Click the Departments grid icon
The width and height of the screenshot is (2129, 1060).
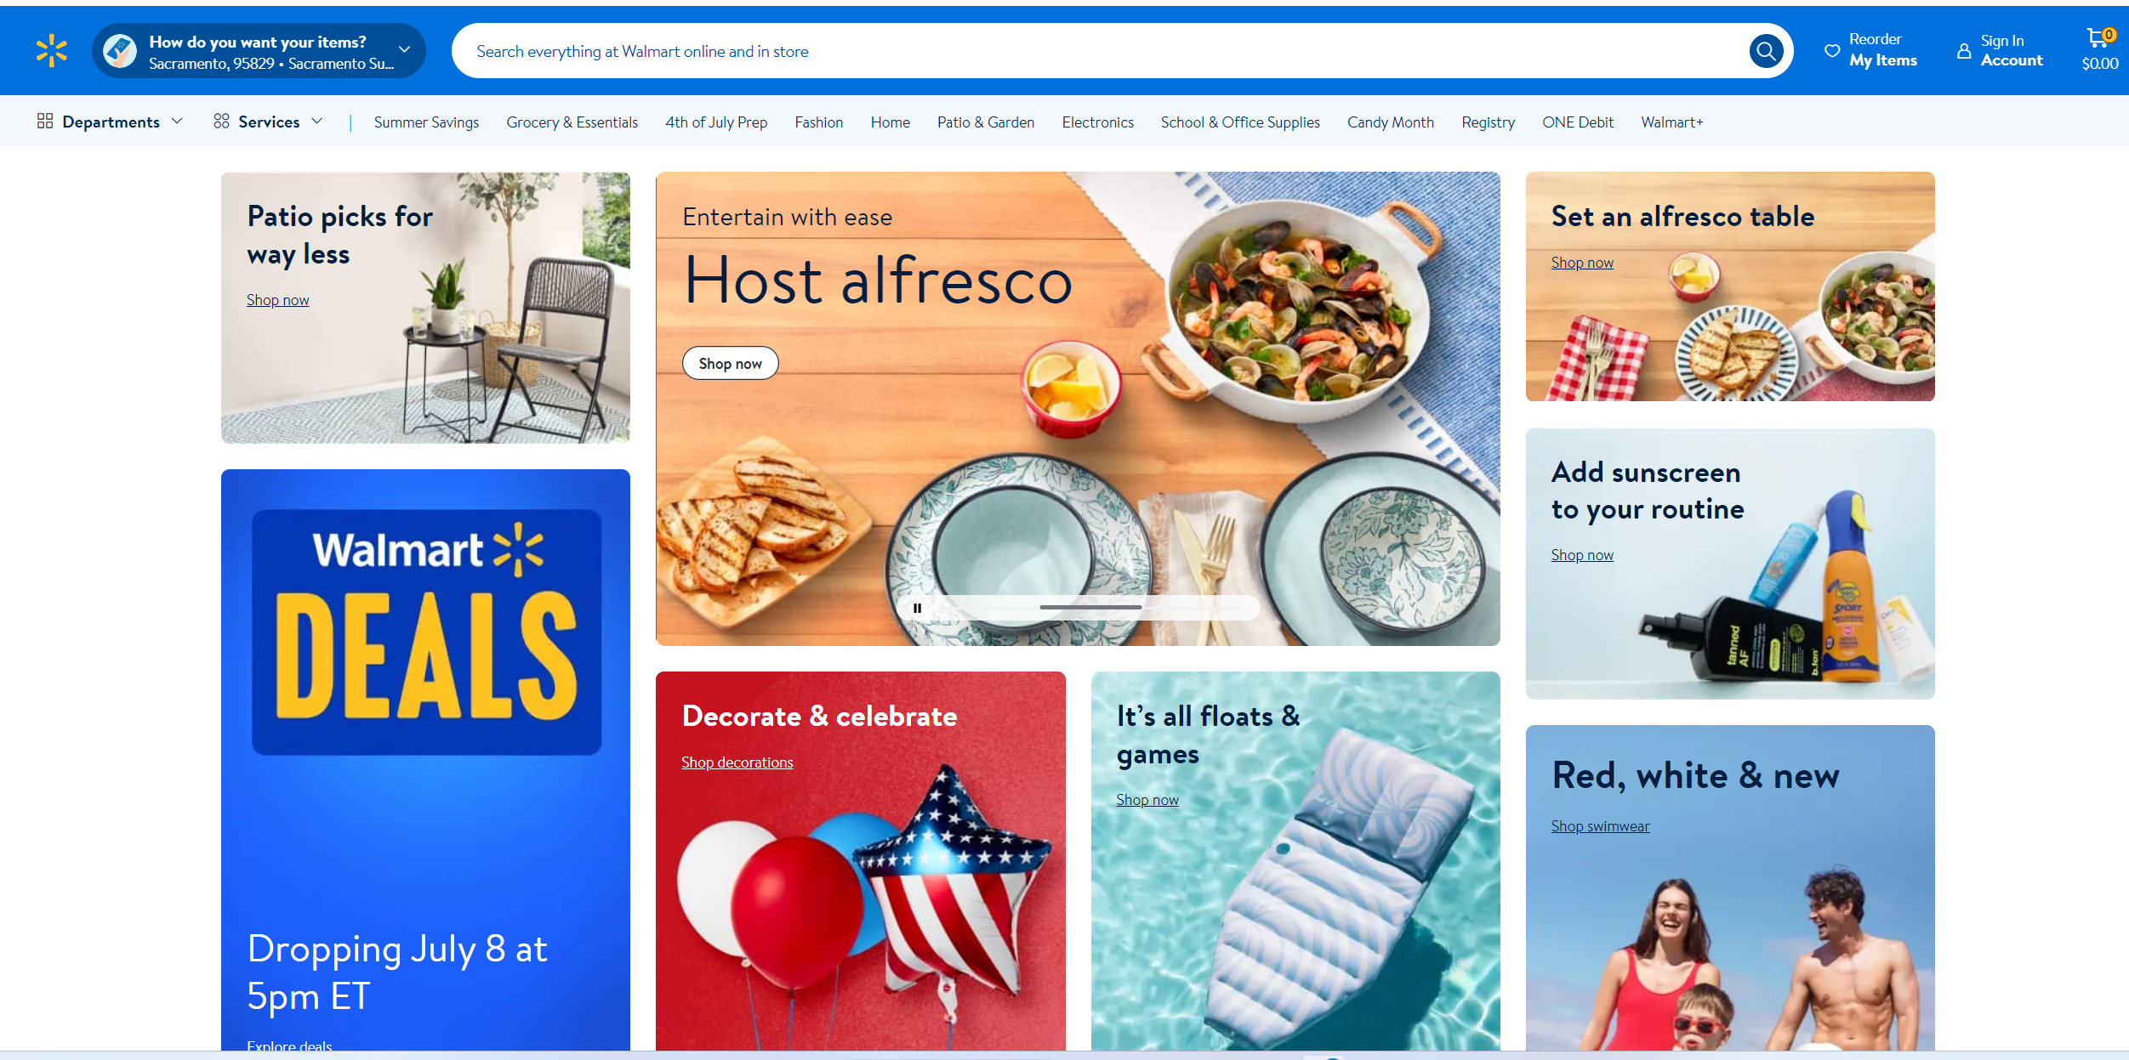[x=45, y=122]
